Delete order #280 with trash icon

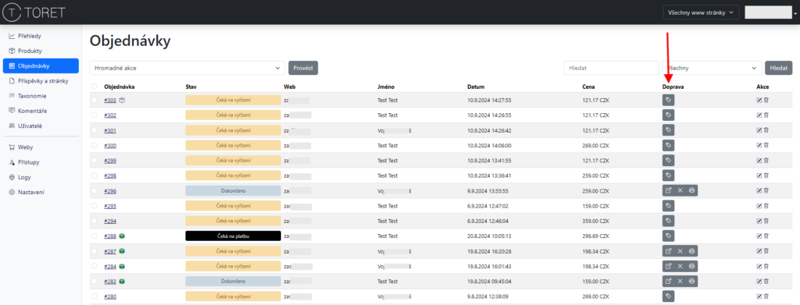[766, 296]
